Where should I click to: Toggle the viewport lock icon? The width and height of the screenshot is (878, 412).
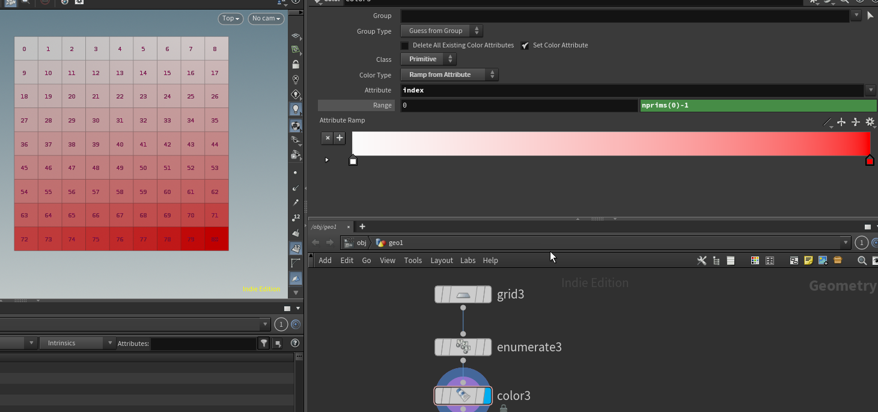coord(295,64)
